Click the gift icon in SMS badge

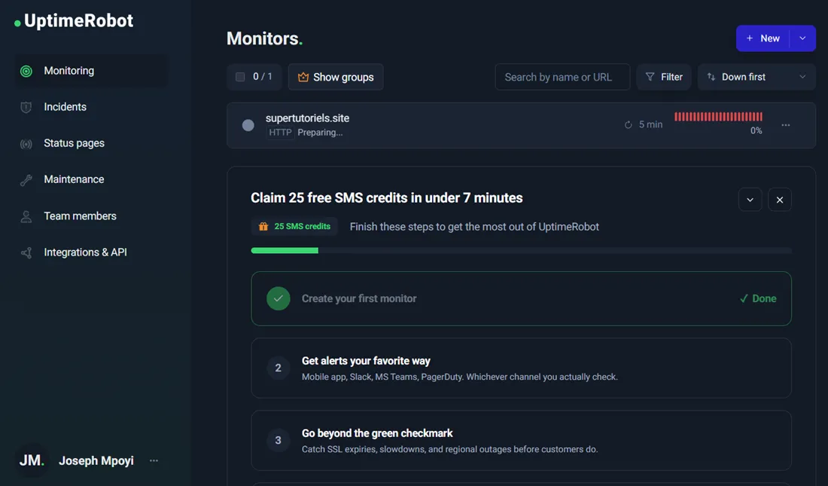coord(263,226)
